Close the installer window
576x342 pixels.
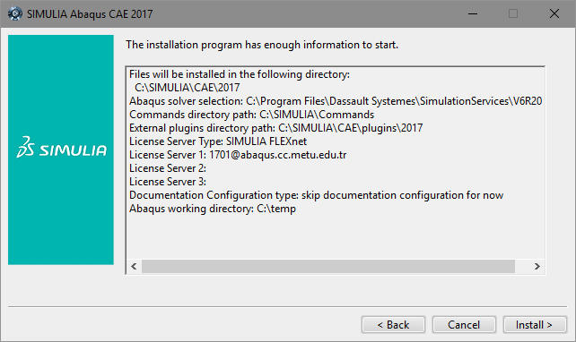[554, 14]
